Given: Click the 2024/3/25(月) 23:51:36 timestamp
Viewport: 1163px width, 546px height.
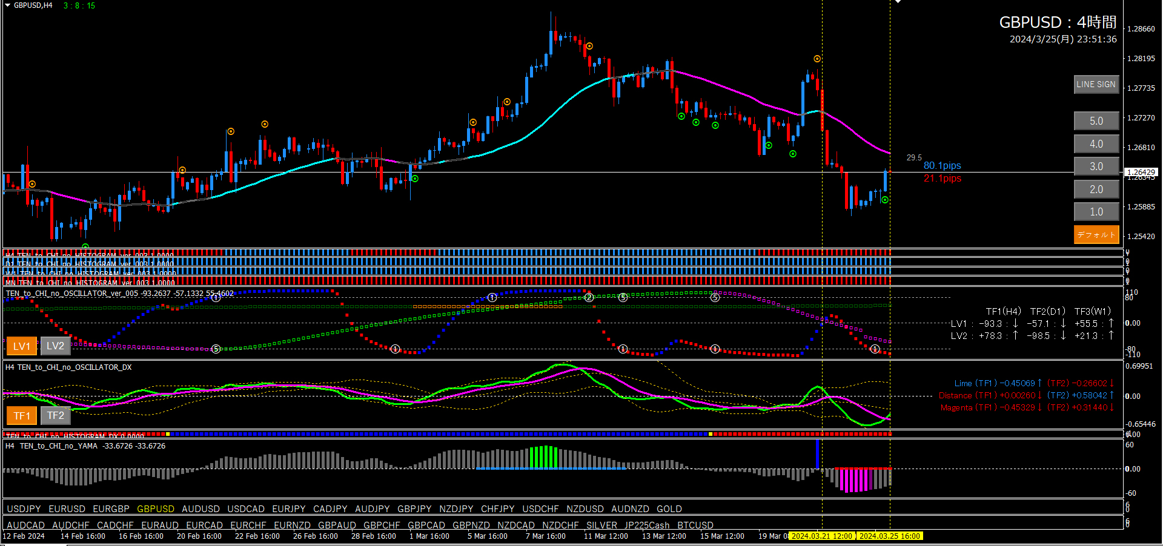Looking at the screenshot, I should pos(1063,39).
